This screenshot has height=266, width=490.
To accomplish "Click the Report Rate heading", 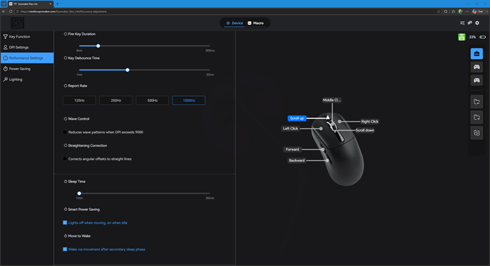I will (78, 86).
